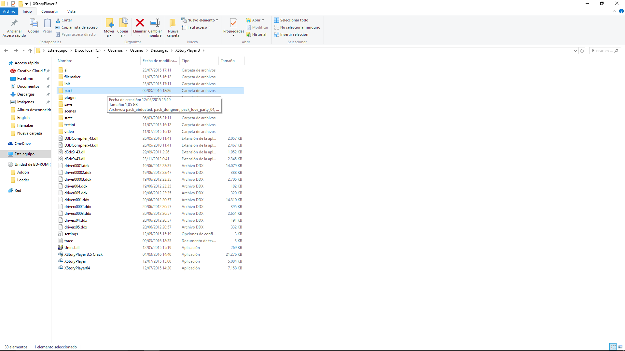
Task: Switch to the Compartir ribbon tab
Action: click(x=49, y=11)
